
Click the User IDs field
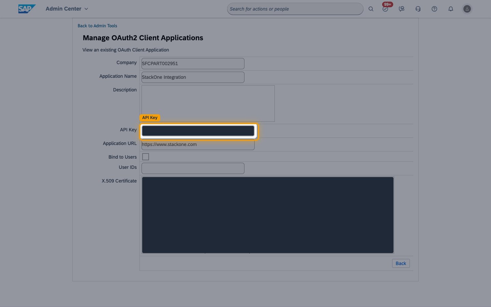coord(193,168)
